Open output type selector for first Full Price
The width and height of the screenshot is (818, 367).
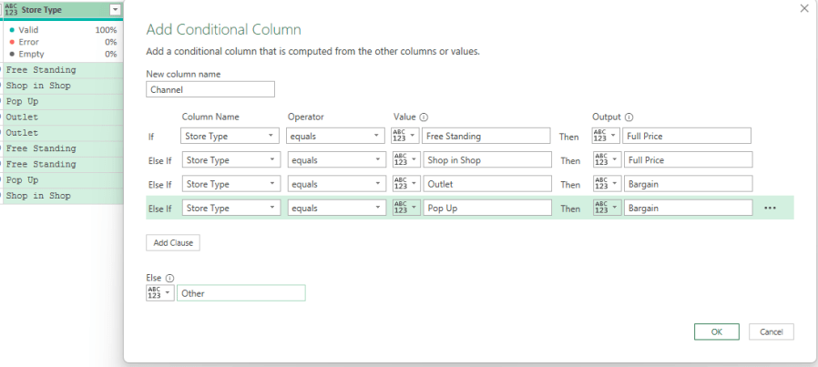tap(607, 136)
